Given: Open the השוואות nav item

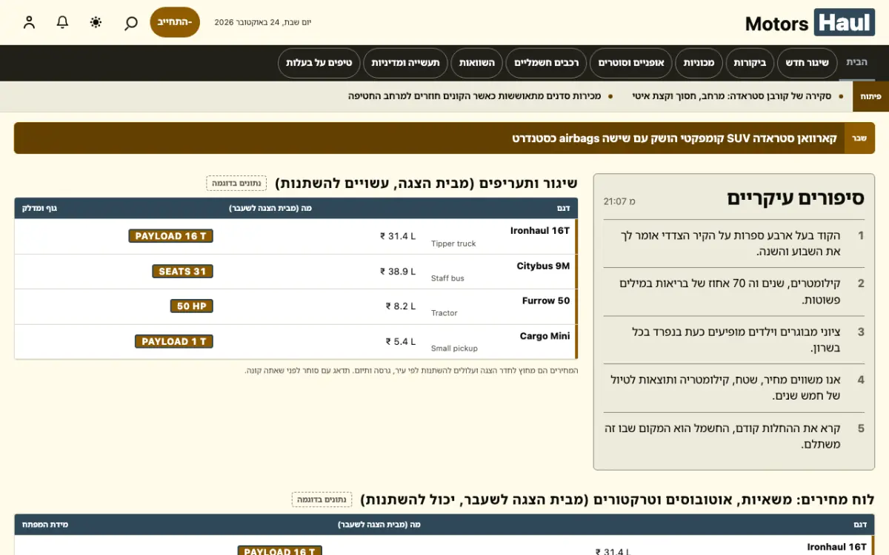Looking at the screenshot, I should click(x=477, y=63).
